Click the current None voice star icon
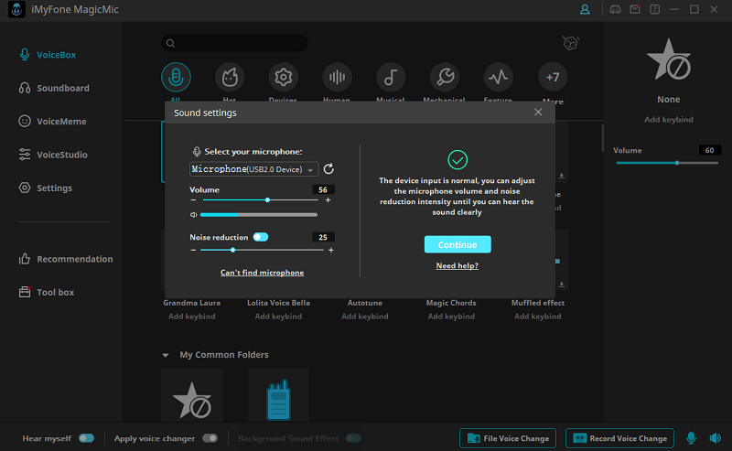 pyautogui.click(x=669, y=60)
